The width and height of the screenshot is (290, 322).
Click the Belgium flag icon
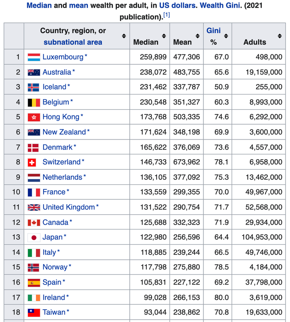[34, 103]
